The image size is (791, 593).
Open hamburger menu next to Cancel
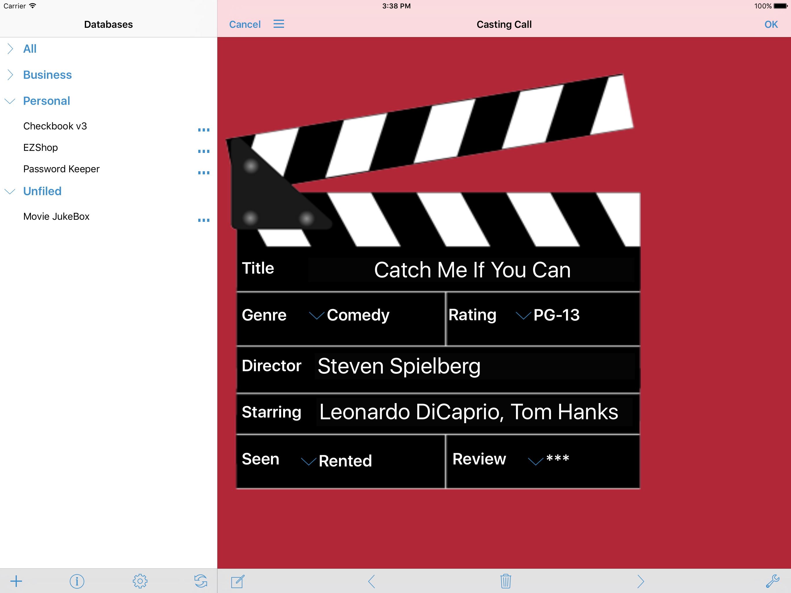(279, 24)
